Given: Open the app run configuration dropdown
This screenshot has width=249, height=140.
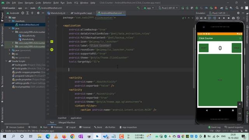Looking at the screenshot, I should [x=149, y=8].
